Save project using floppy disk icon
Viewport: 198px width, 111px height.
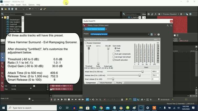(x=9, y=9)
